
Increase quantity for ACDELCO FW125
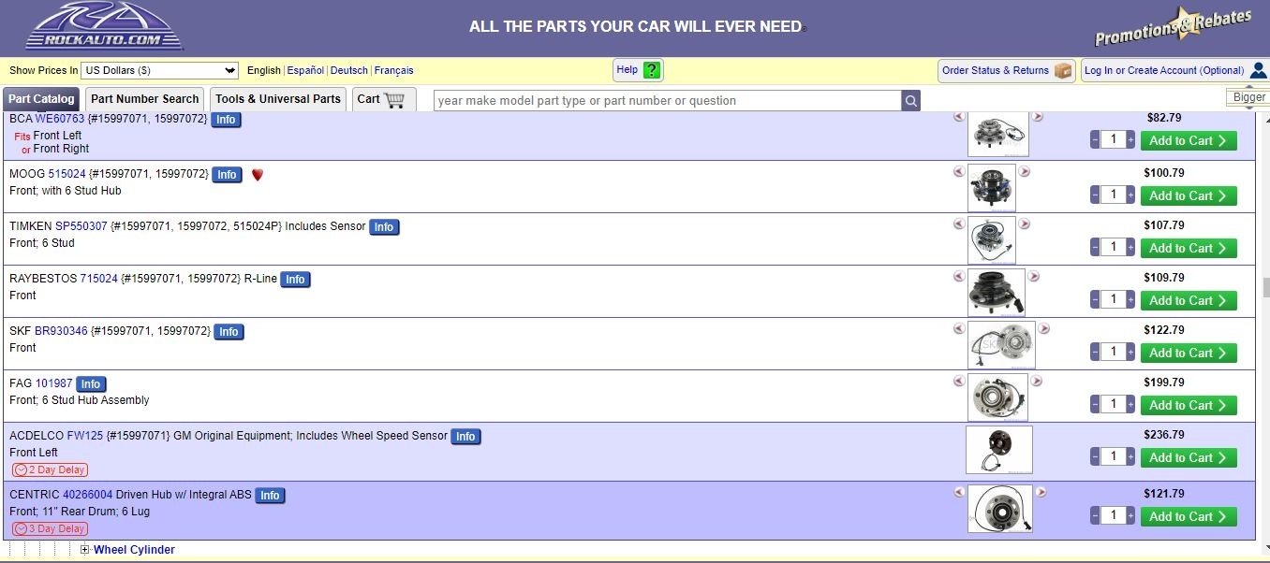[1130, 456]
